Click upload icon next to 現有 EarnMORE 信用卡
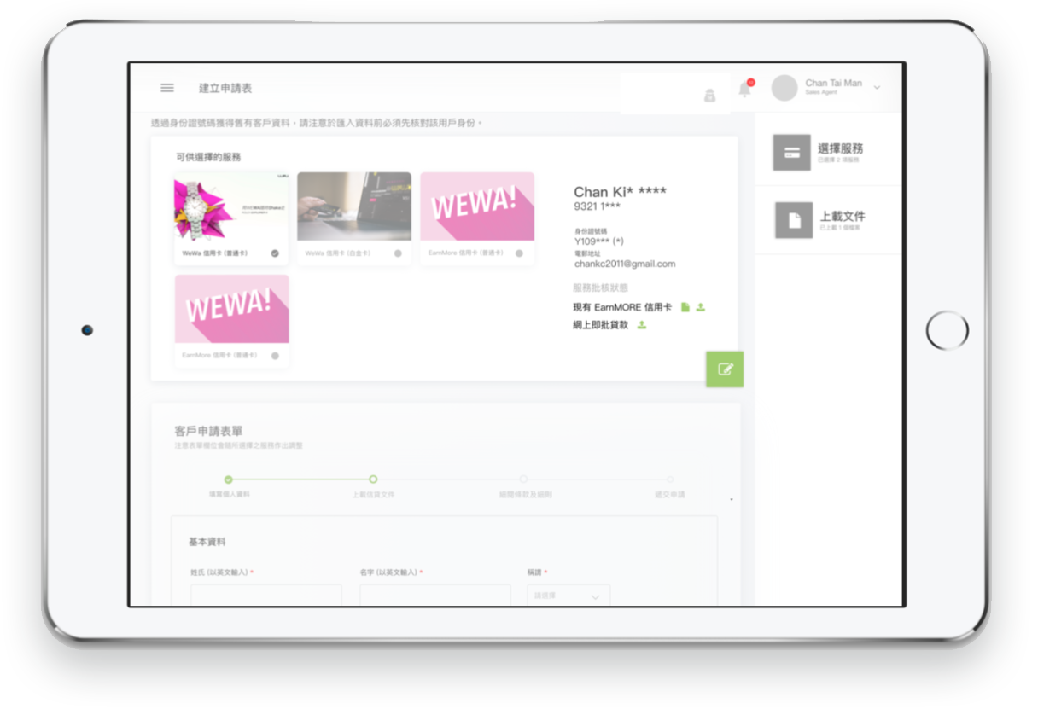This screenshot has height=709, width=1038. point(701,307)
